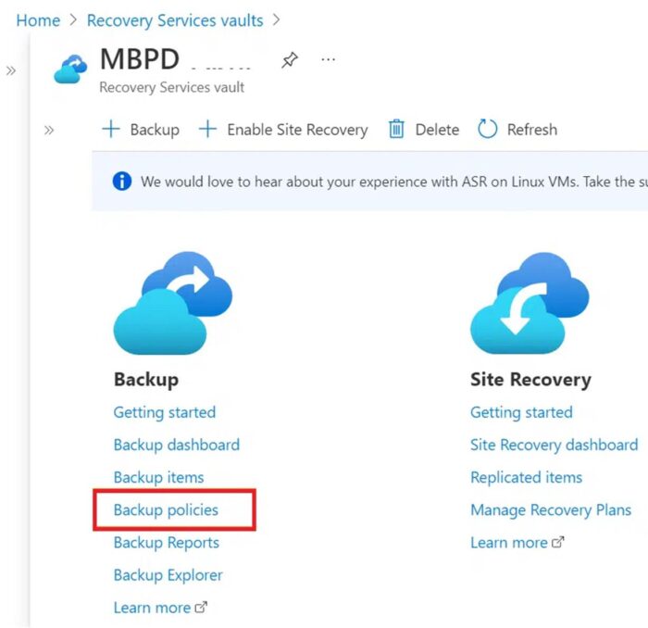Click the plus icon next to Backup
The image size is (648, 628).
pyautogui.click(x=111, y=129)
